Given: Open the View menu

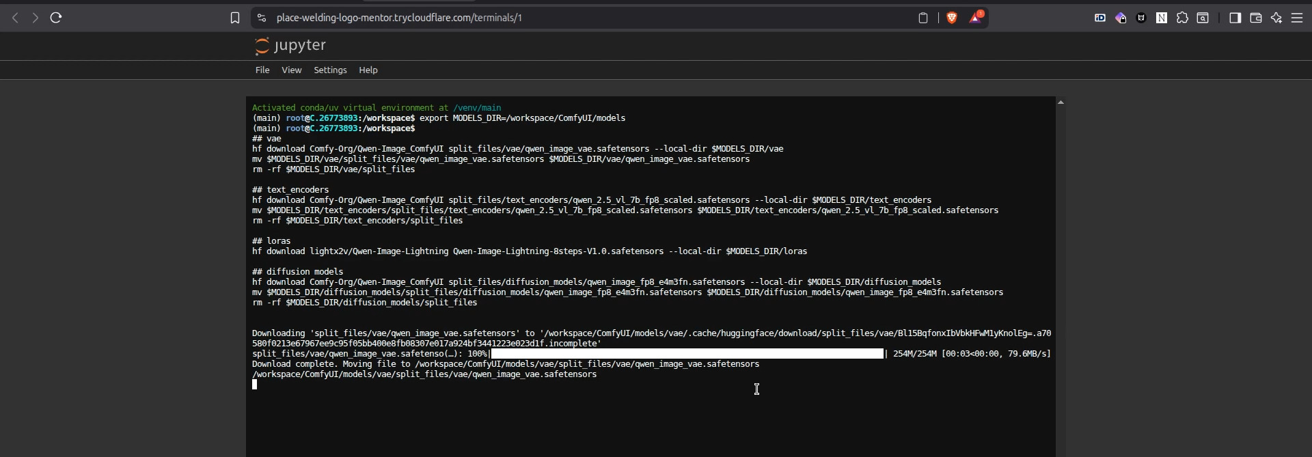Looking at the screenshot, I should pos(291,70).
